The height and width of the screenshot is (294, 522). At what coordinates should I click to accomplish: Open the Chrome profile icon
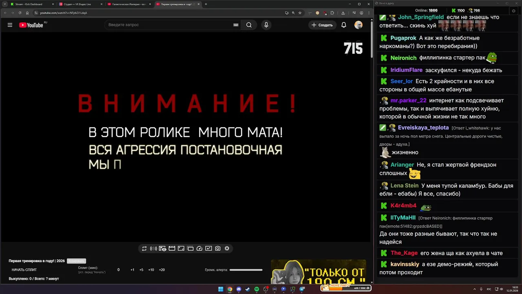[x=361, y=13]
